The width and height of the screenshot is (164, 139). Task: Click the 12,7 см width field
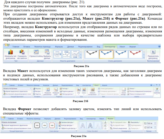pos(150,127)
